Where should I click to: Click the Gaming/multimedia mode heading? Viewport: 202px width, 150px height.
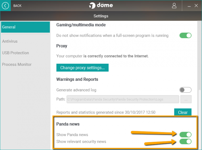pyautogui.click(x=81, y=25)
